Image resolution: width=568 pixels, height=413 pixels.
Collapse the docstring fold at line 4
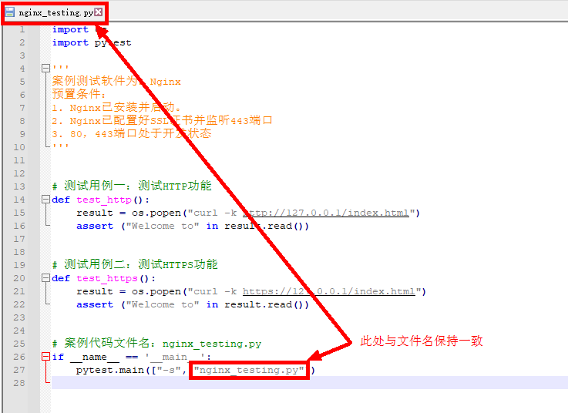tap(45, 68)
